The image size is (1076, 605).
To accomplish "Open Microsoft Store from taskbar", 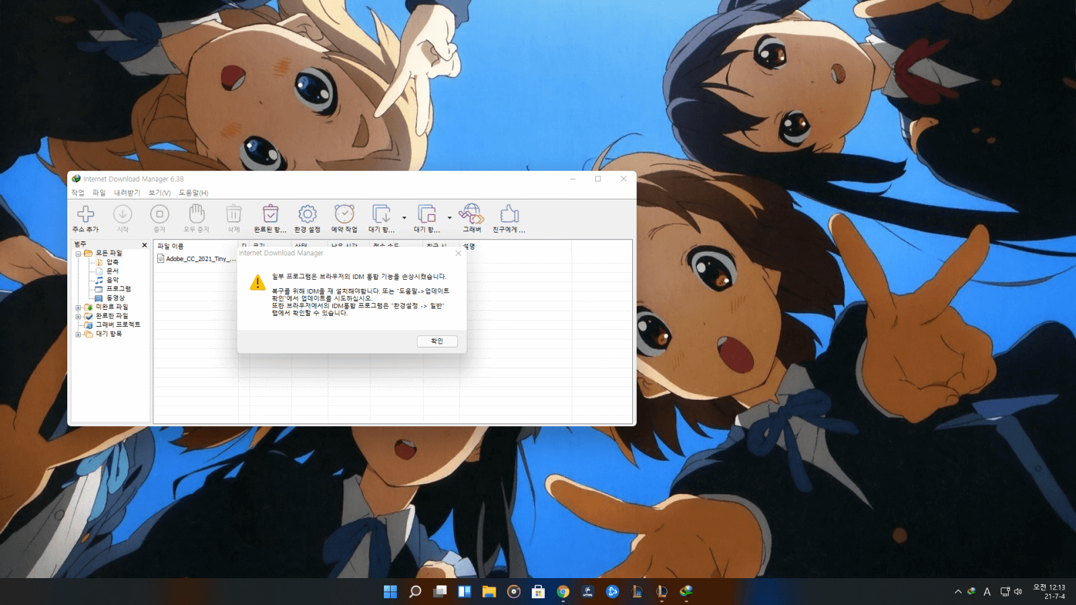I will tap(538, 592).
